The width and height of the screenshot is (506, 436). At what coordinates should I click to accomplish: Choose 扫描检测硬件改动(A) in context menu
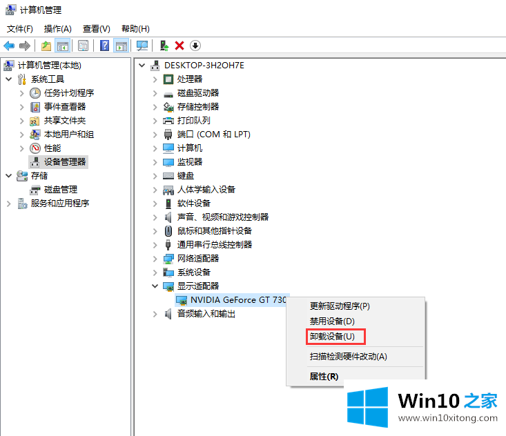(x=356, y=357)
